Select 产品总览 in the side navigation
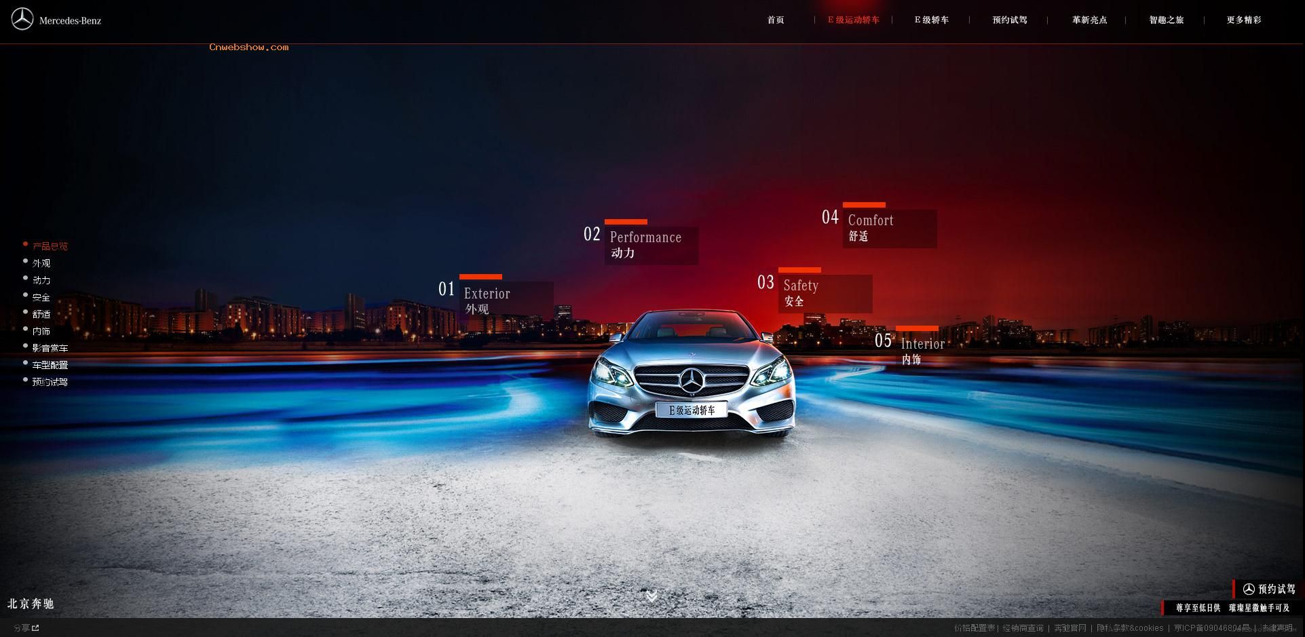This screenshot has height=637, width=1305. pyautogui.click(x=50, y=246)
